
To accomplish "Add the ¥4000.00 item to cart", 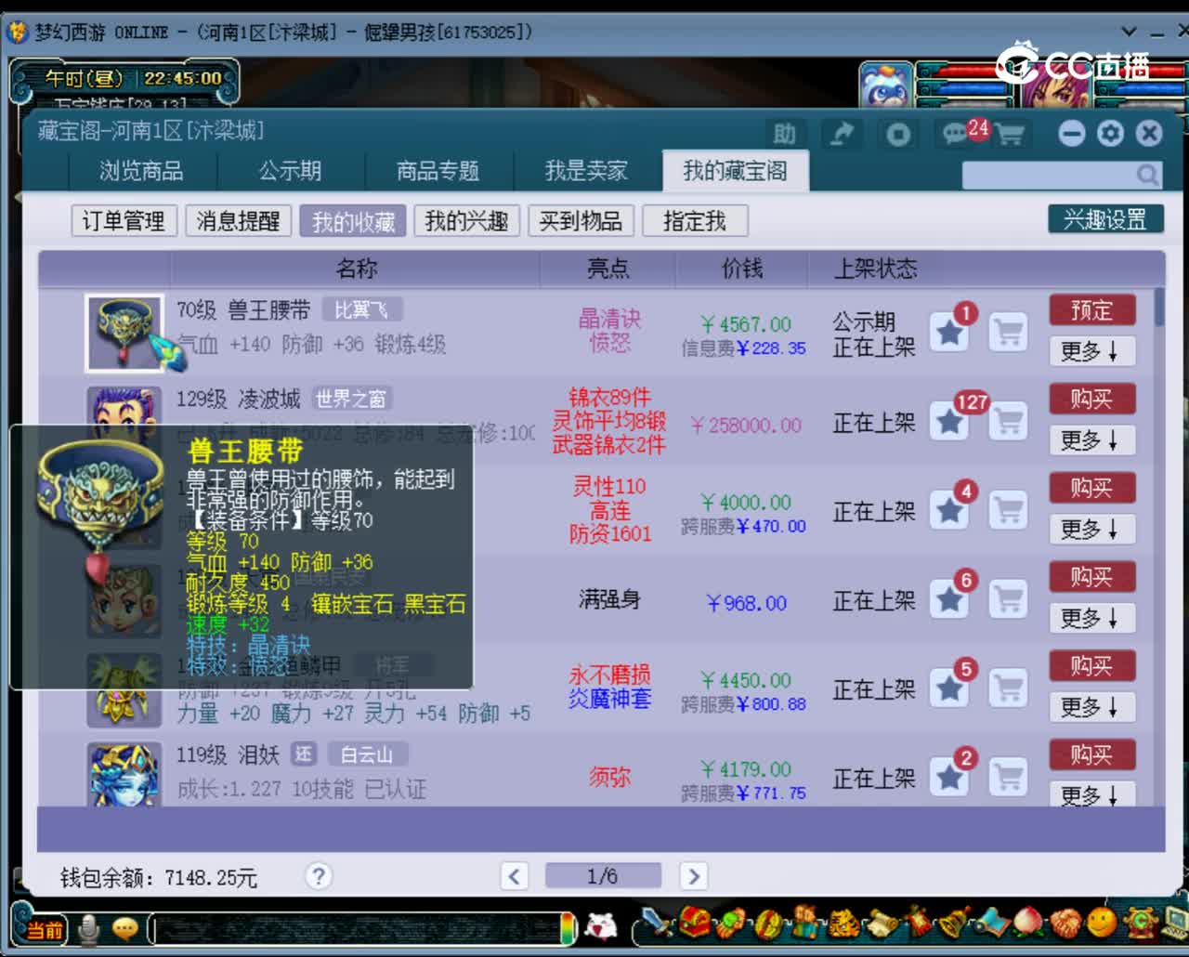I will [1008, 510].
